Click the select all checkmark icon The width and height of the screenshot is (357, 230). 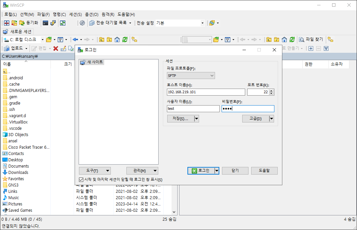click(326, 48)
